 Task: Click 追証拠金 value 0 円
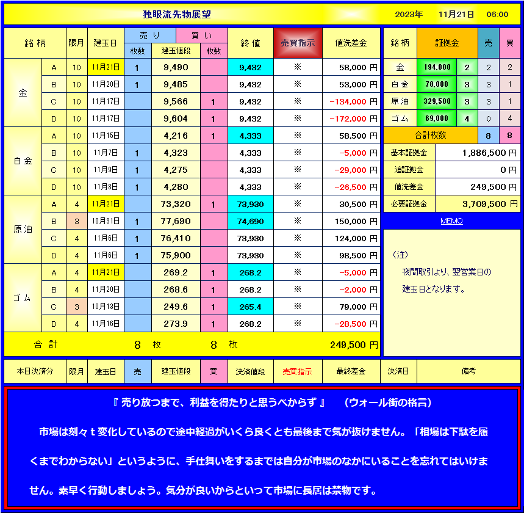coord(478,170)
